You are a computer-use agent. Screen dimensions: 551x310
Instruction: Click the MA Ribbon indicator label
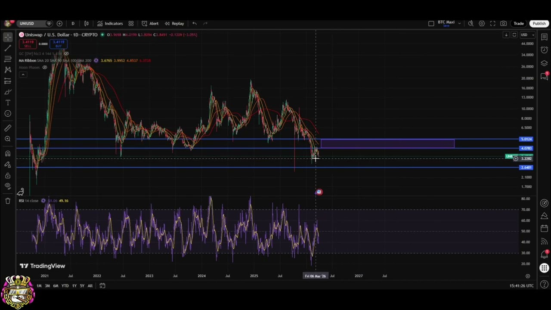tap(28, 60)
